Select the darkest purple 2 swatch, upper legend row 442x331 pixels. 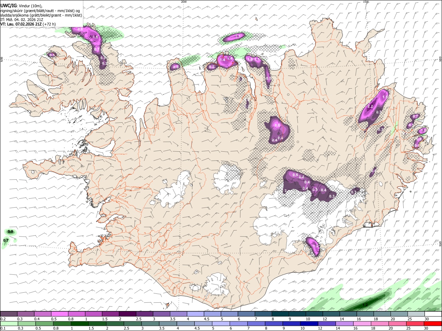[127, 314]
